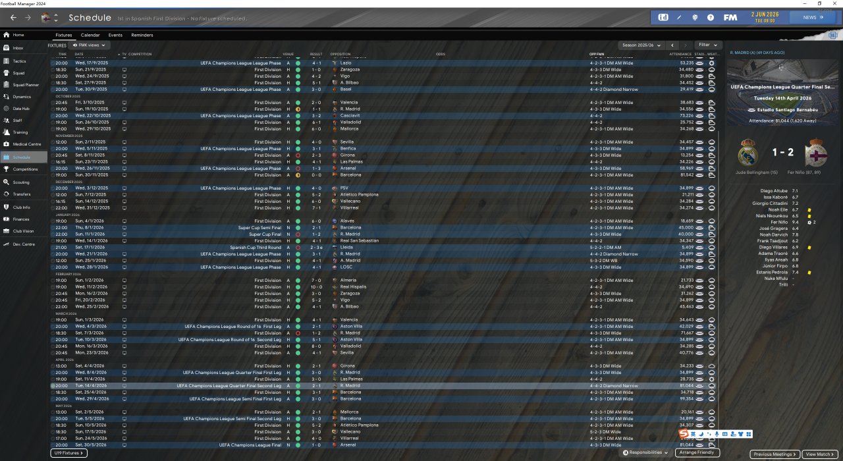Open the Responsibilities dropdown

click(646, 453)
